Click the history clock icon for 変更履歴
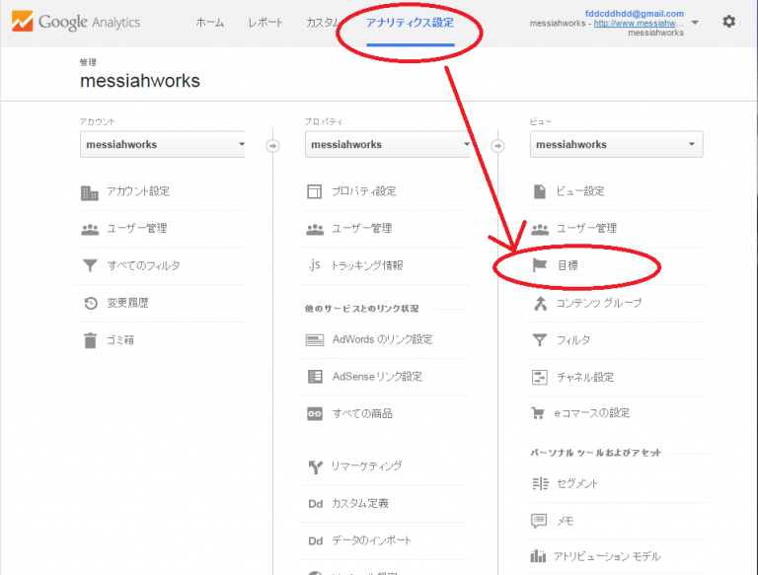 [90, 303]
